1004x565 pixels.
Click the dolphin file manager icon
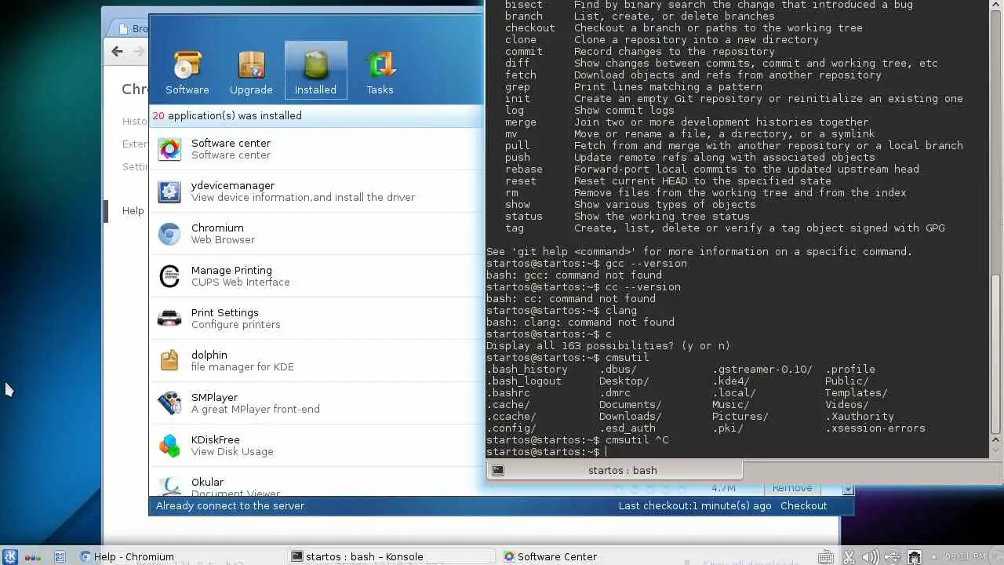coord(169,361)
